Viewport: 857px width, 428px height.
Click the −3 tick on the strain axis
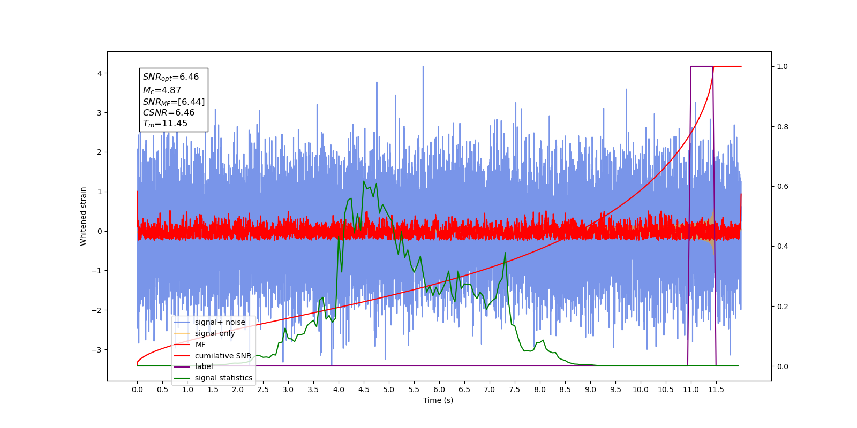point(96,350)
